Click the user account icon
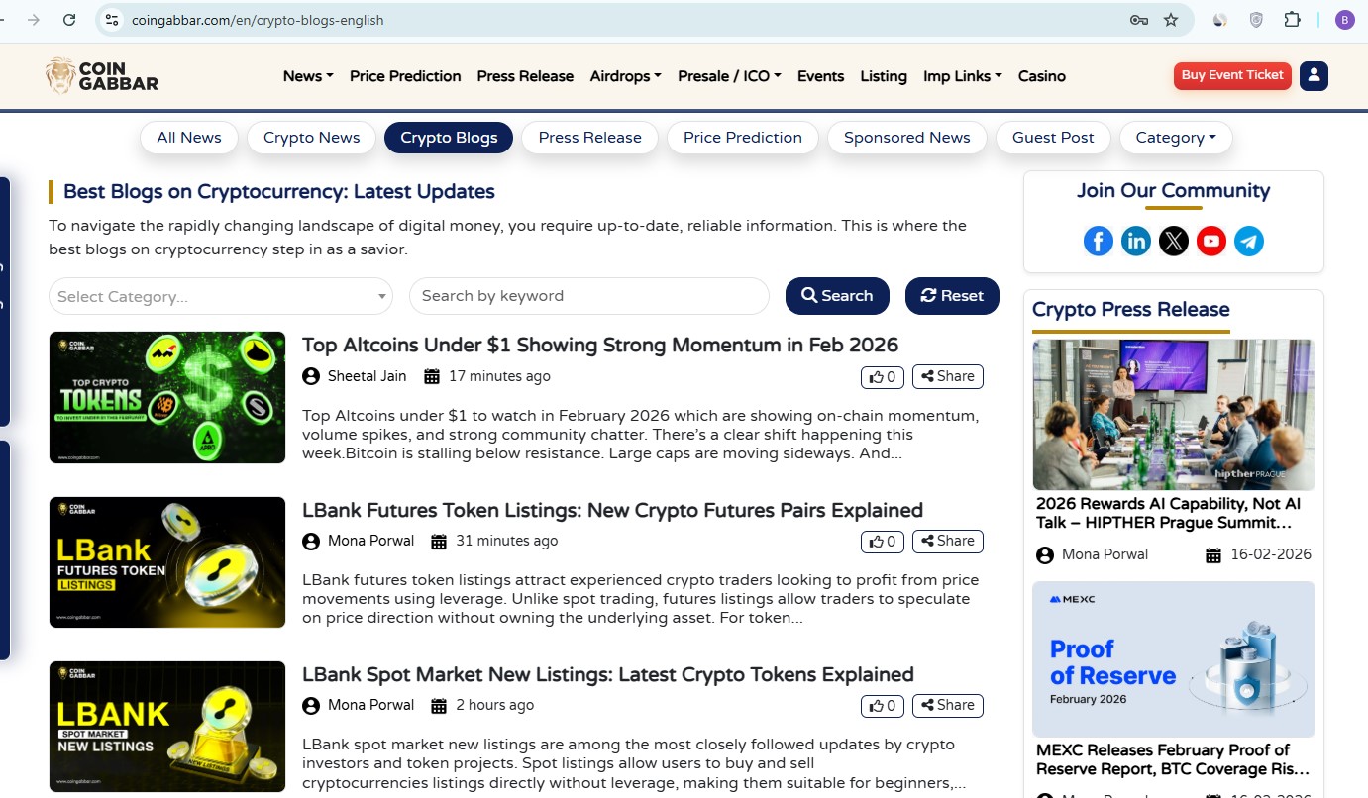Viewport: 1368px width, 798px height. 1314,75
